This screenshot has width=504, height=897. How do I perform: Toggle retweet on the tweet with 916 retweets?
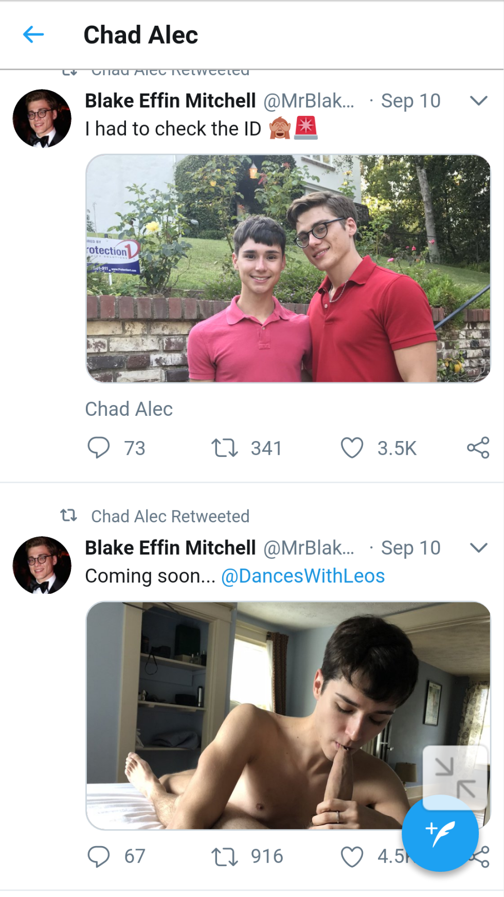(x=224, y=856)
